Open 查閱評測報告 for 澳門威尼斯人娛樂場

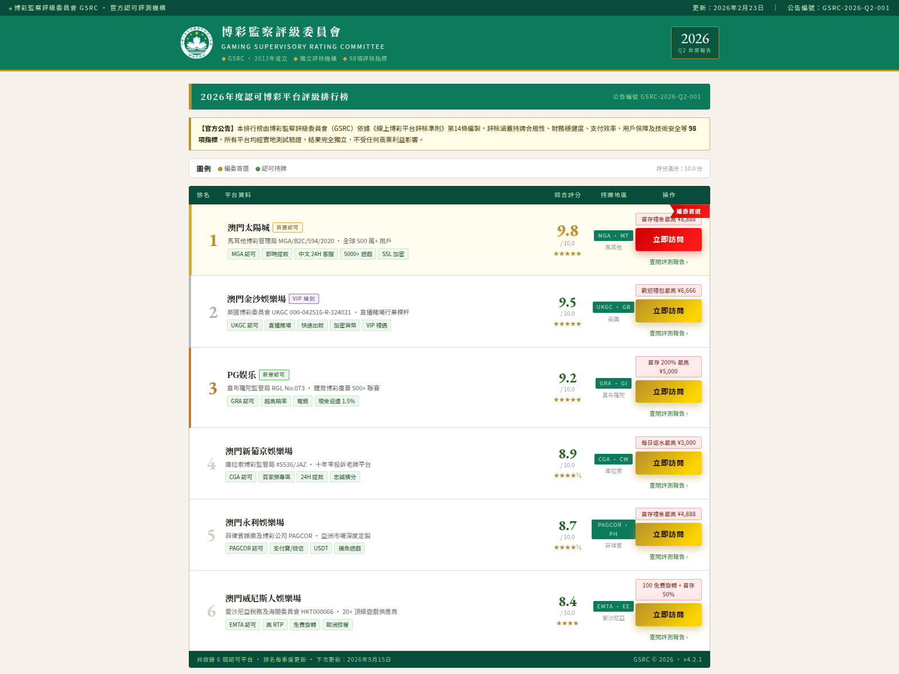[x=668, y=637]
